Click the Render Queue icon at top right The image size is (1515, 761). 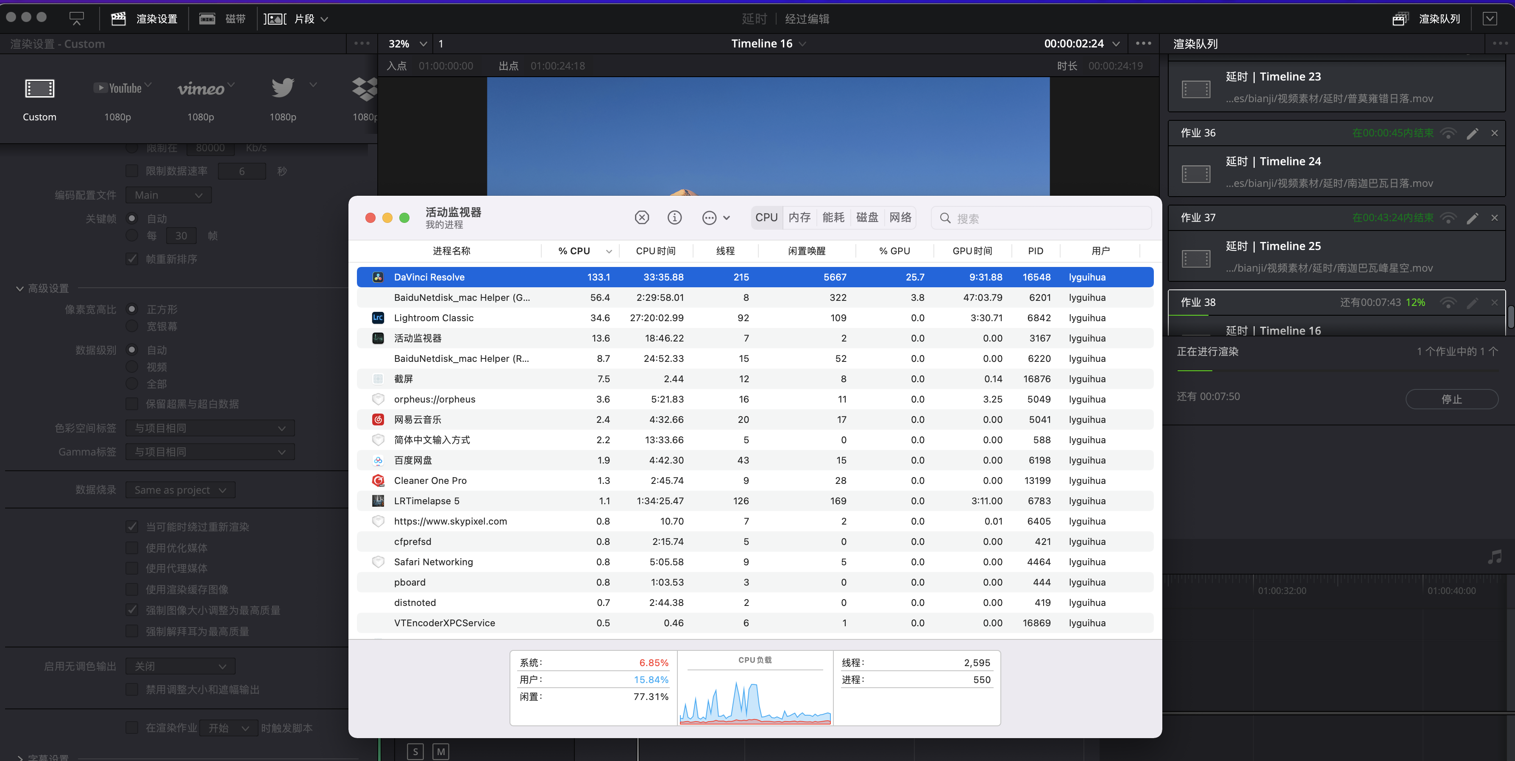(x=1400, y=19)
